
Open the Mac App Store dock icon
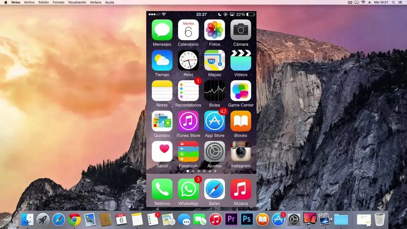coord(279,219)
